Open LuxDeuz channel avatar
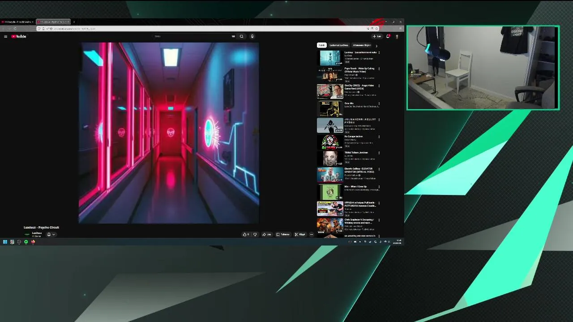 pyautogui.click(x=27, y=234)
